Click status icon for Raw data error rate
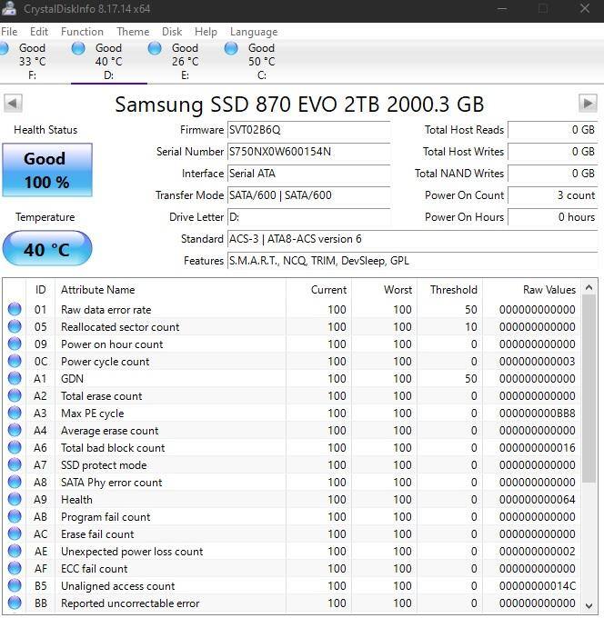Viewport: 604px width, 618px height. [15, 309]
